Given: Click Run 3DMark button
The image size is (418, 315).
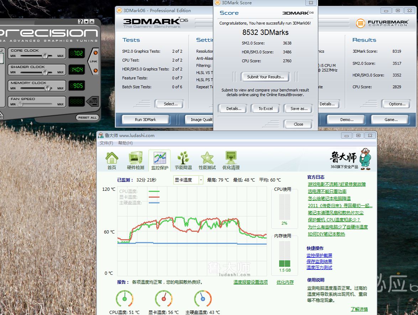Looking at the screenshot, I should pos(145,120).
